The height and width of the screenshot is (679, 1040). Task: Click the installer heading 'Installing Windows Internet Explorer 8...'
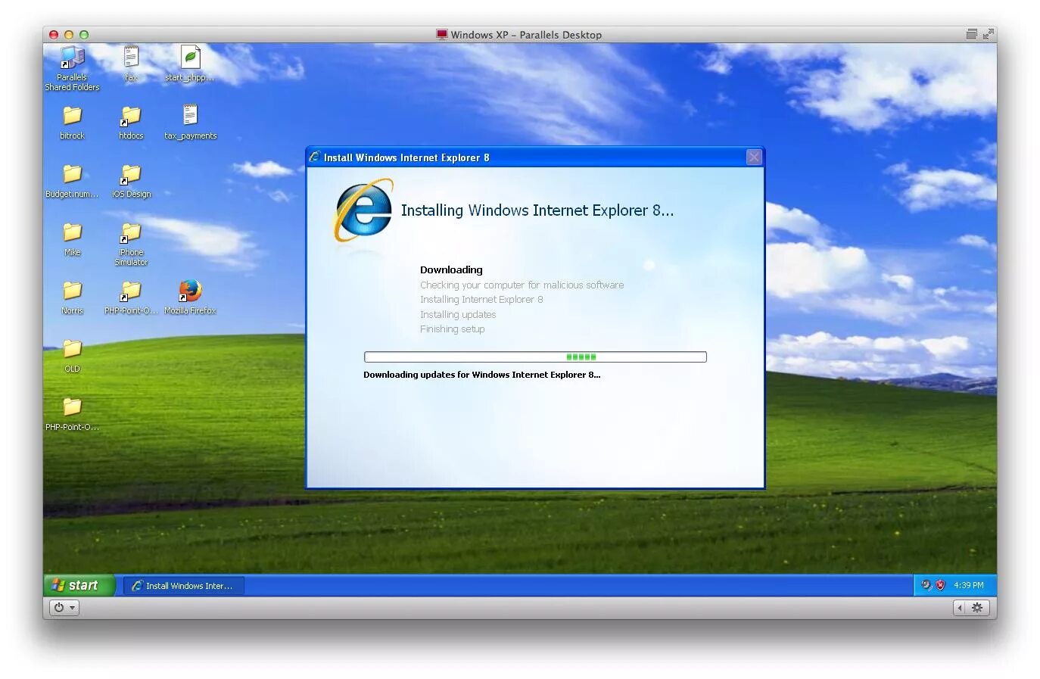point(537,210)
